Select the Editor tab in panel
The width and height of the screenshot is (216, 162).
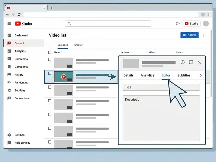[166, 75]
